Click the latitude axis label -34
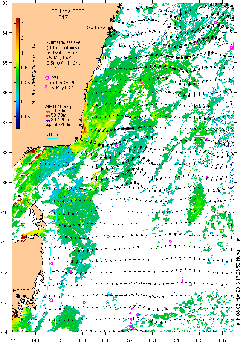The height and width of the screenshot is (342, 243). 4,33
